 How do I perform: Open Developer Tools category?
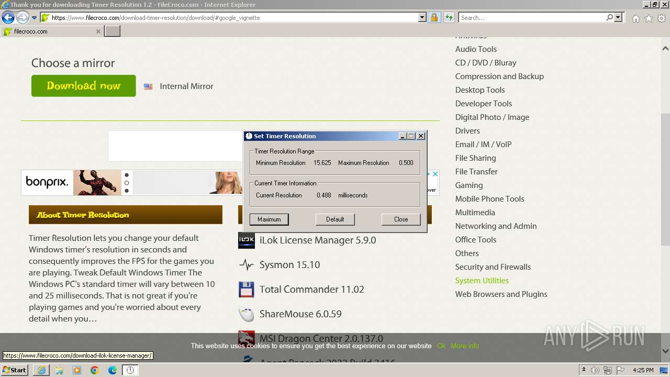coord(484,104)
